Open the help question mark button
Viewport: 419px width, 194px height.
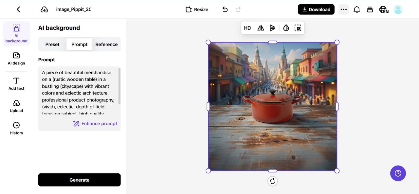pos(398,173)
